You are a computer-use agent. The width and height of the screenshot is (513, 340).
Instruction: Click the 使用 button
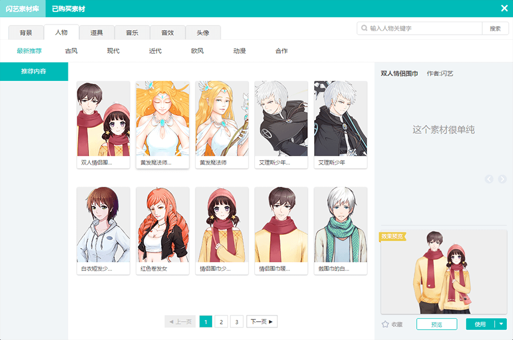(481, 324)
